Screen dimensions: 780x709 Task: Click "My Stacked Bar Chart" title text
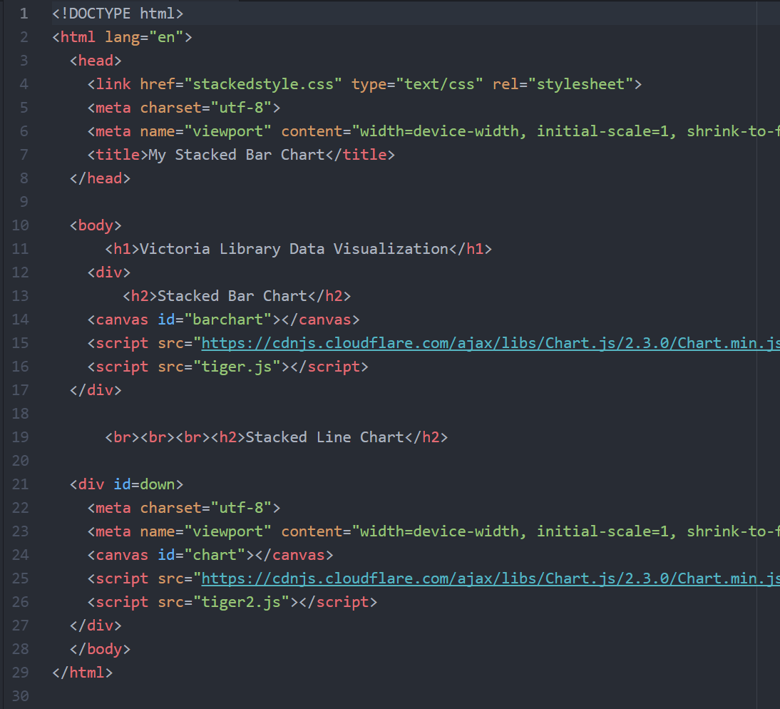coord(237,155)
